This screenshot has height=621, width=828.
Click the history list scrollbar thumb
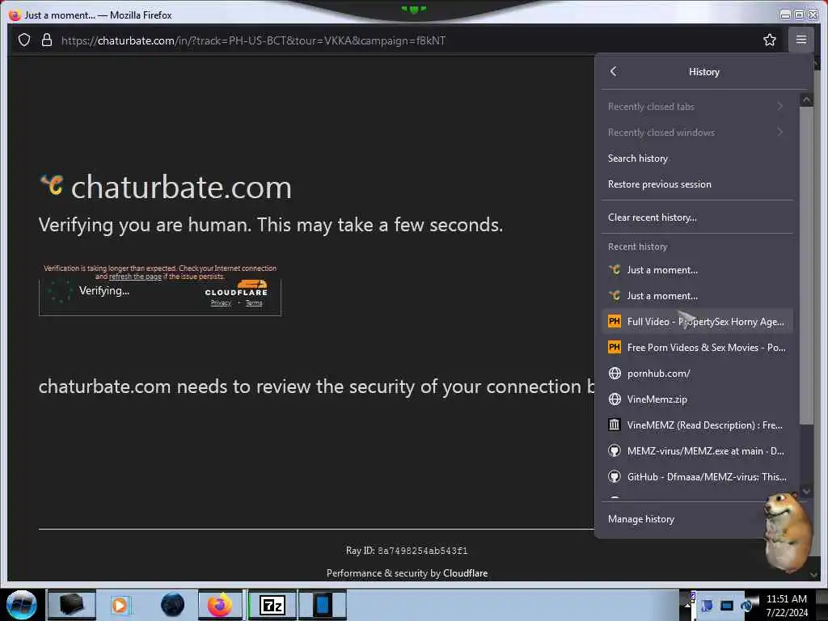[806, 265]
